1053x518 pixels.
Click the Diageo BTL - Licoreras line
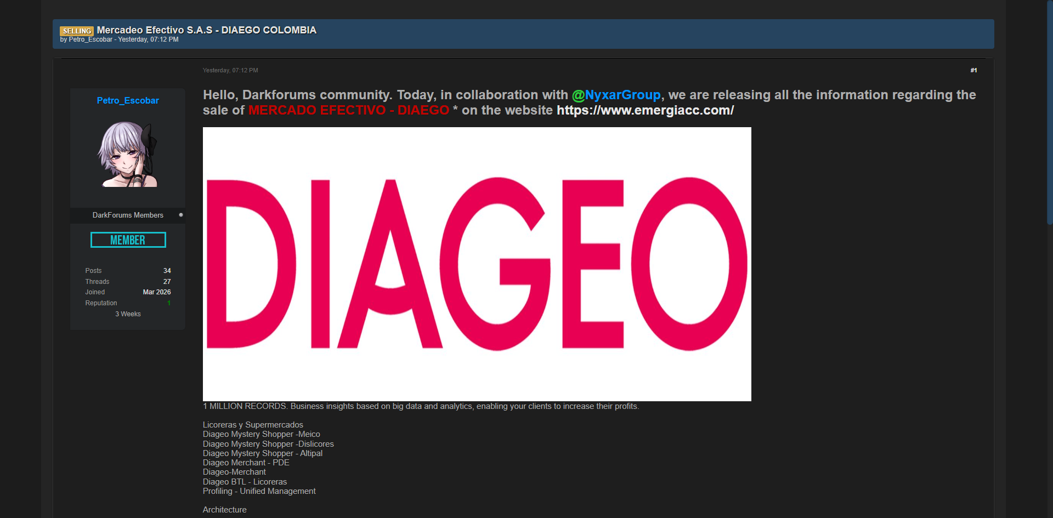[245, 482]
